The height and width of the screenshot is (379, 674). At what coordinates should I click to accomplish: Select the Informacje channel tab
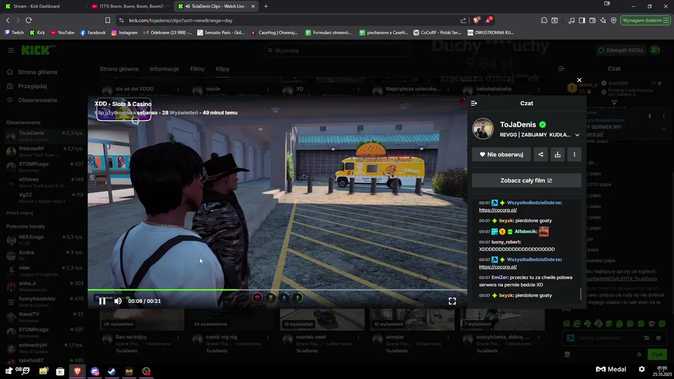(x=164, y=69)
